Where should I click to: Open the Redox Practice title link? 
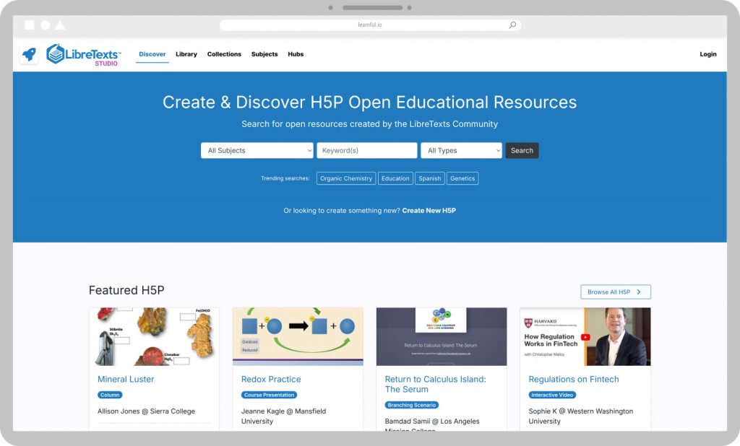pos(271,379)
